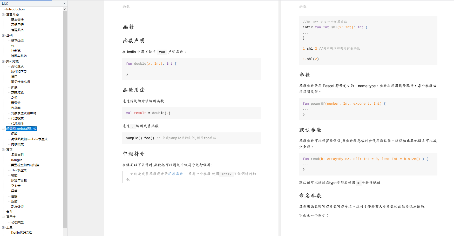454x236 pixels.
Task: Select the 基础 section
Action: [x=9, y=35]
